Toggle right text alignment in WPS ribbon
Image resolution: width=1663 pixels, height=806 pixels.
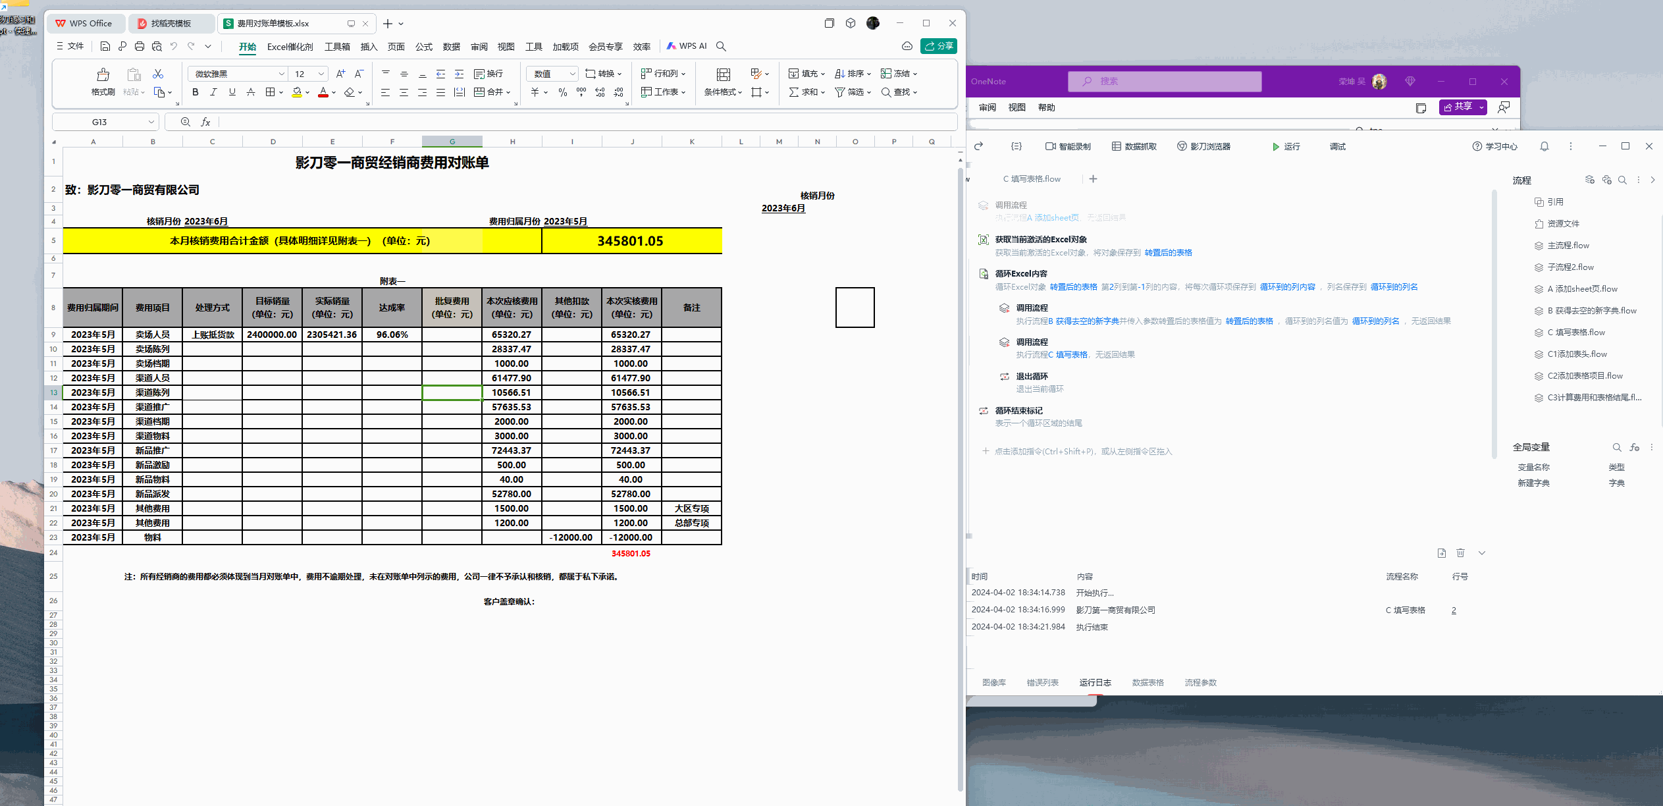click(x=422, y=92)
